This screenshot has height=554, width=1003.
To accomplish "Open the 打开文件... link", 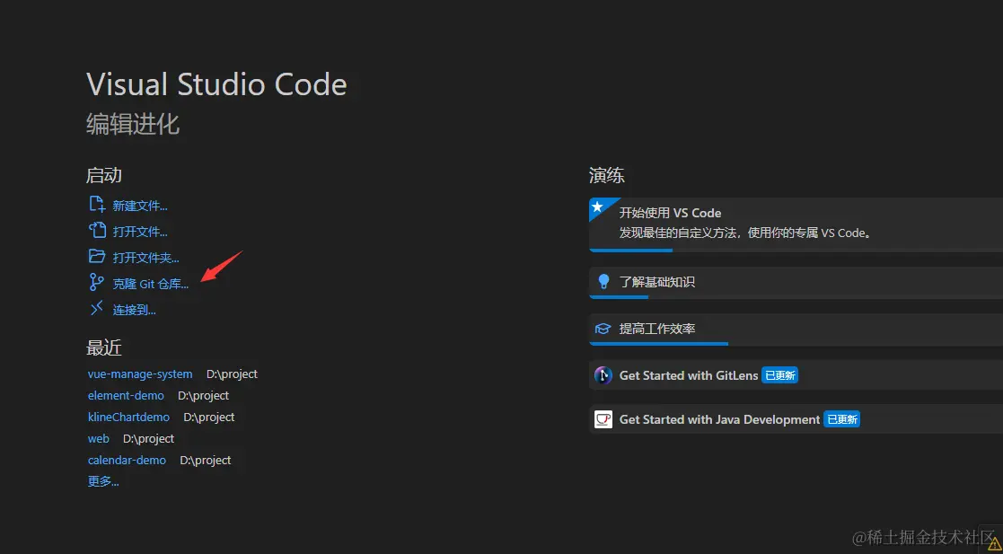I will 140,232.
